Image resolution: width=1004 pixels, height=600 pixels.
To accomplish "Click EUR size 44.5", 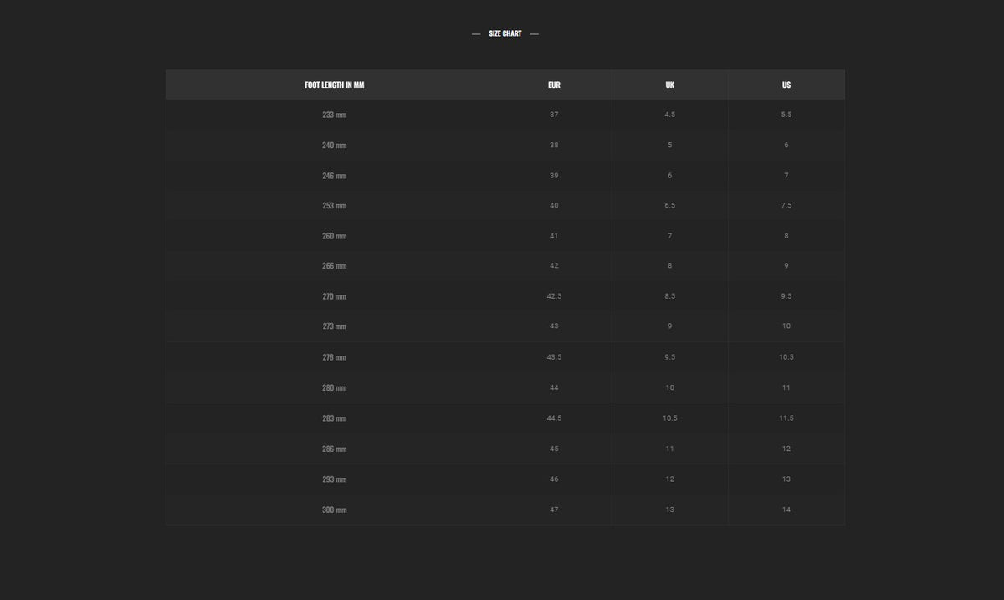I will coord(554,418).
